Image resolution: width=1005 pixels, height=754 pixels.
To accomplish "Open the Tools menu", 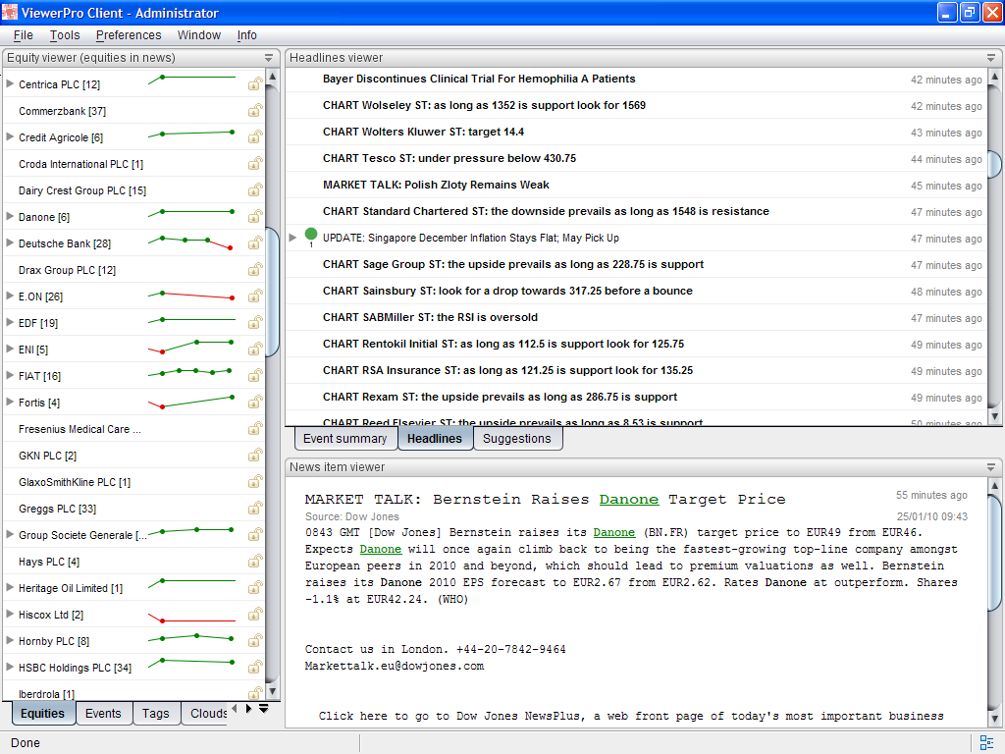I will 65,35.
